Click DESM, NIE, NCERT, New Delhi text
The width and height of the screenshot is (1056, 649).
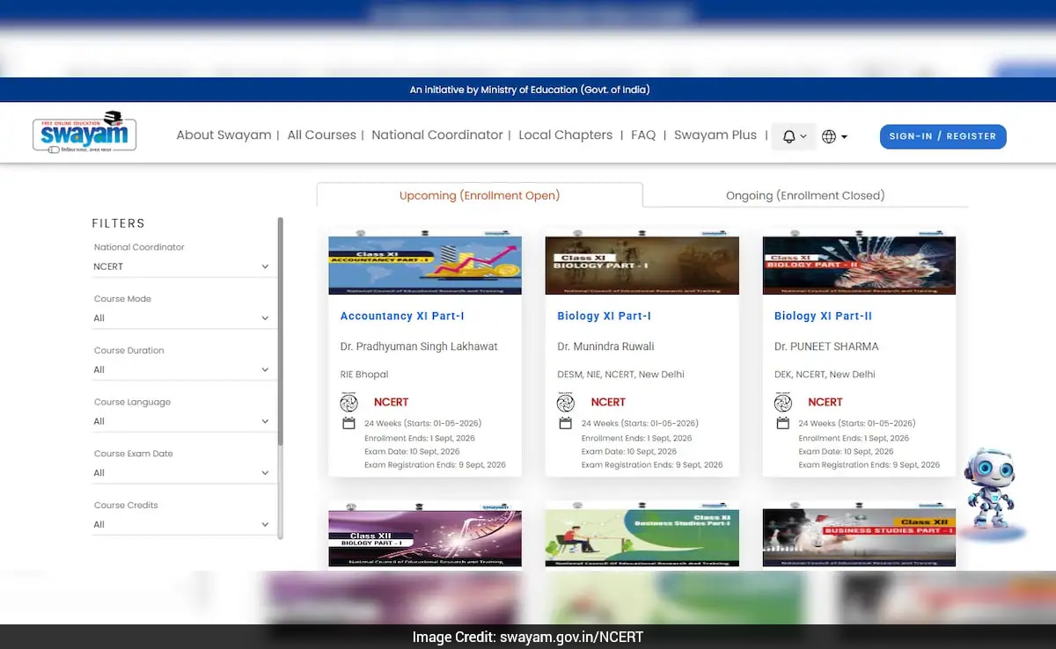point(620,375)
